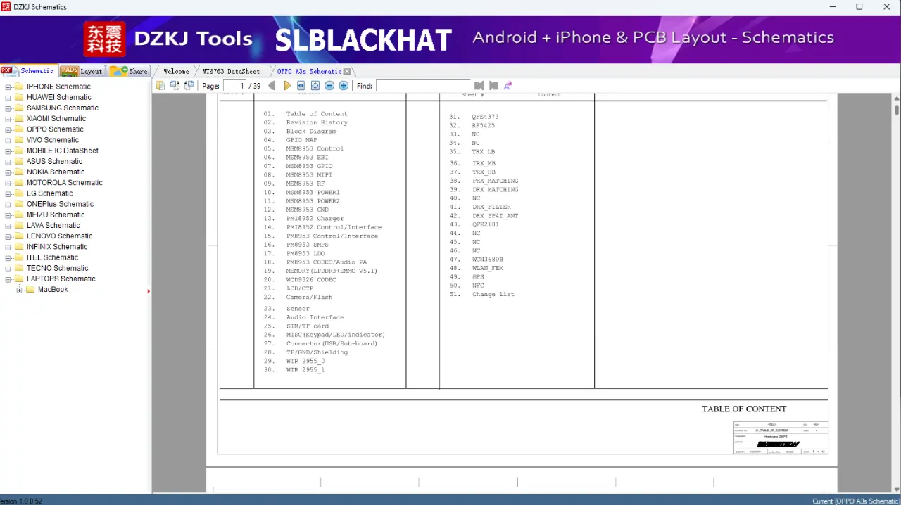The width and height of the screenshot is (901, 505).
Task: Expand XIAOMI Schematic folder
Action: click(8, 119)
